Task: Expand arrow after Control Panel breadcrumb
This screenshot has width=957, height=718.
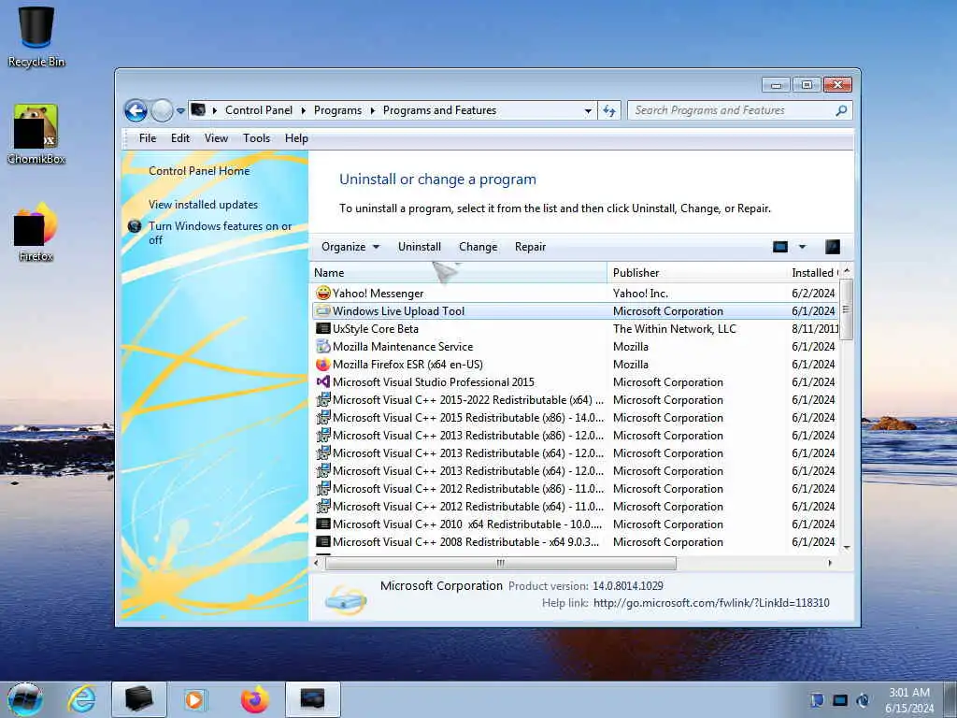Action: (304, 110)
